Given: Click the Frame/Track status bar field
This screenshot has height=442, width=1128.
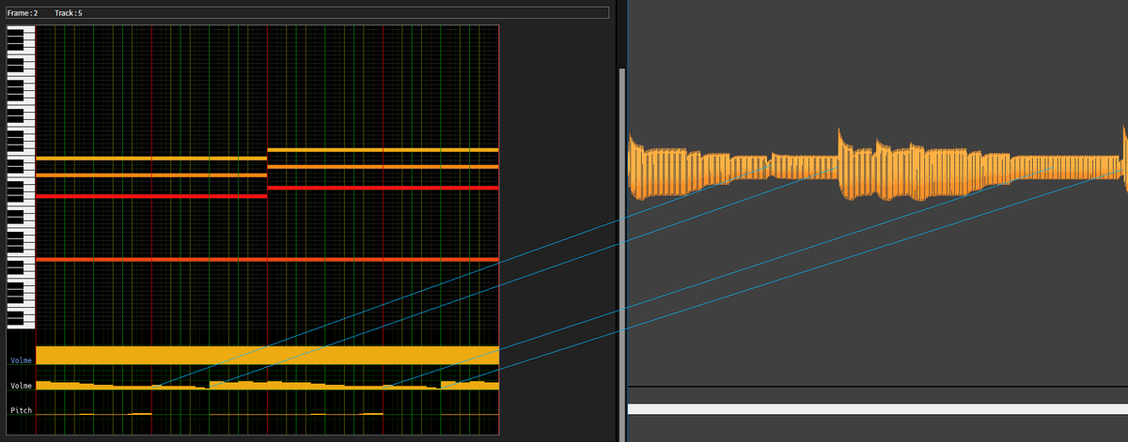Looking at the screenshot, I should point(305,13).
